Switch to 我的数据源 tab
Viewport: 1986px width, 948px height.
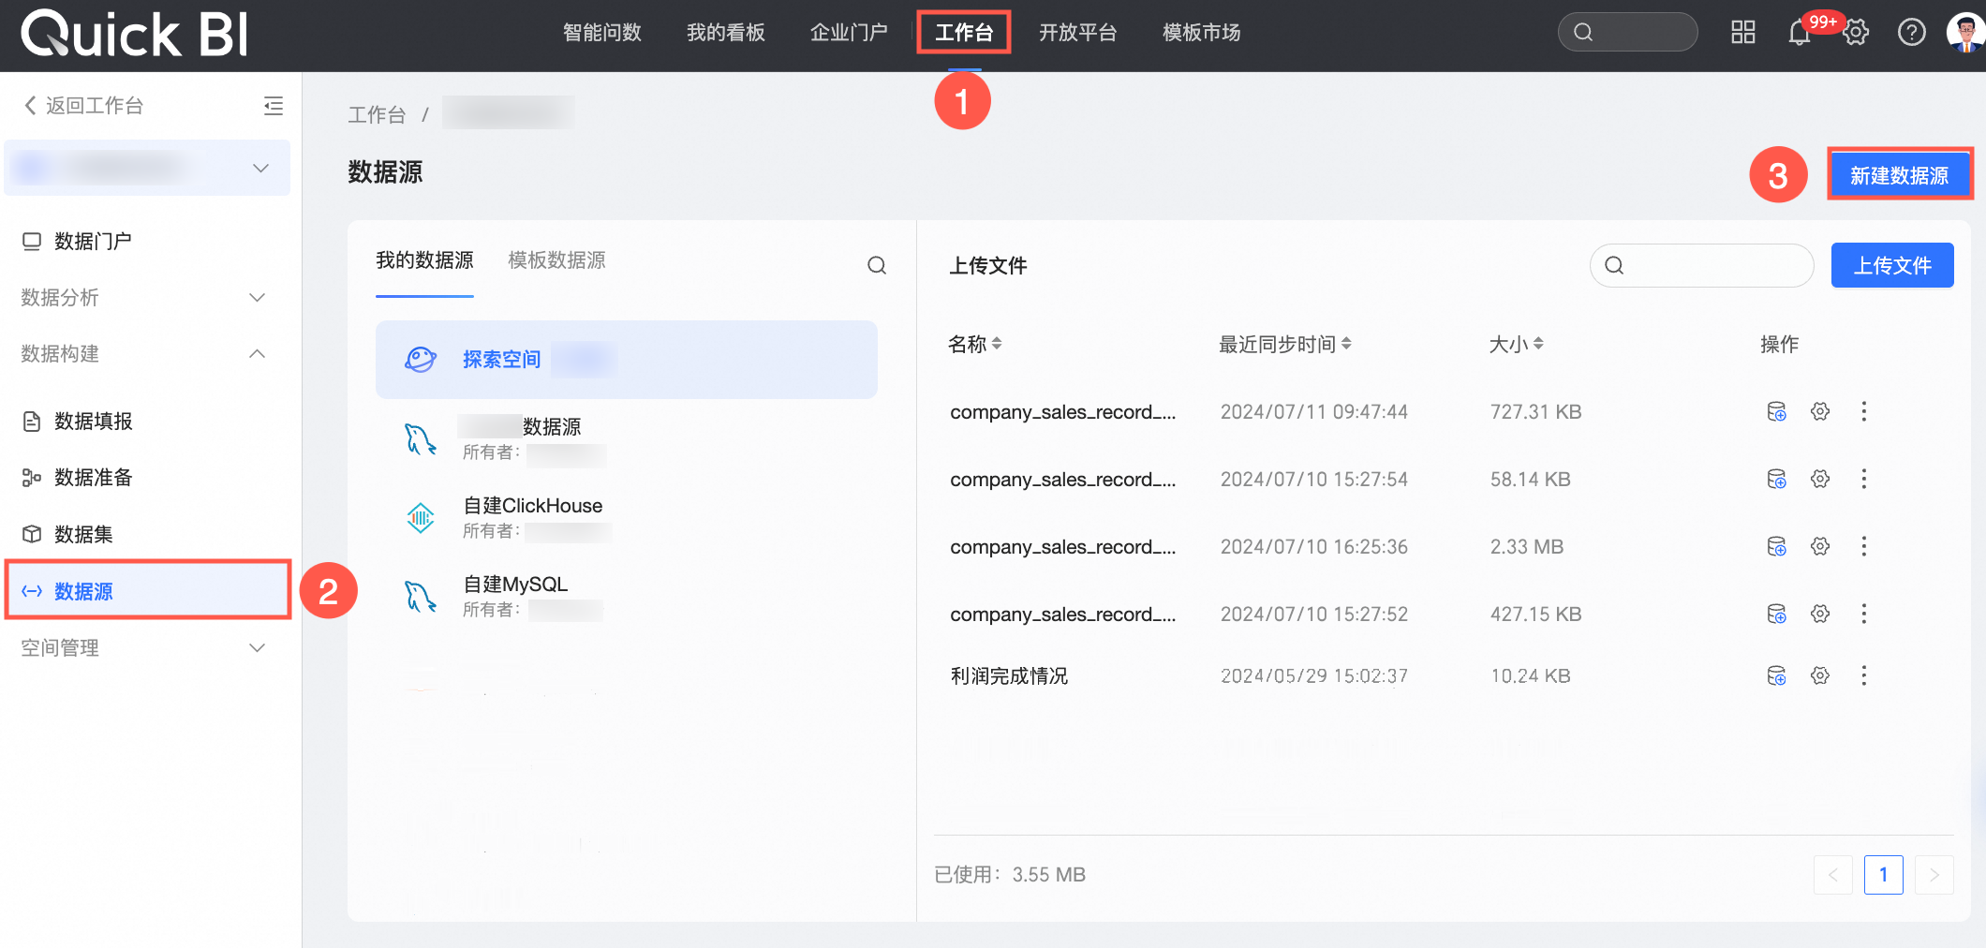[x=424, y=260]
